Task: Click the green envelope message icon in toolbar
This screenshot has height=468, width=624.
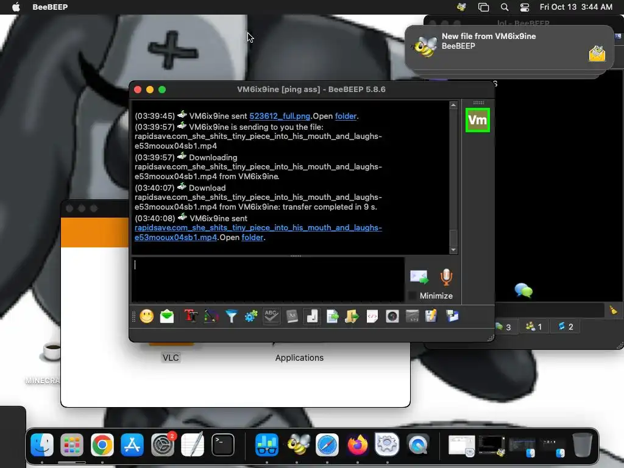Action: click(167, 316)
